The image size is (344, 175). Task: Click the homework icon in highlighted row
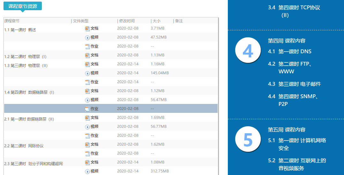pos(87,109)
